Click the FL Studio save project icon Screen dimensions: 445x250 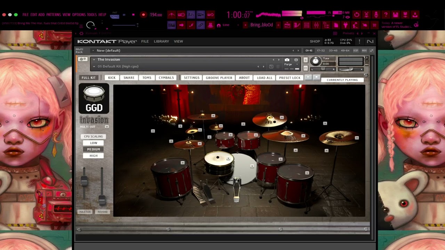pyautogui.click(x=395, y=15)
